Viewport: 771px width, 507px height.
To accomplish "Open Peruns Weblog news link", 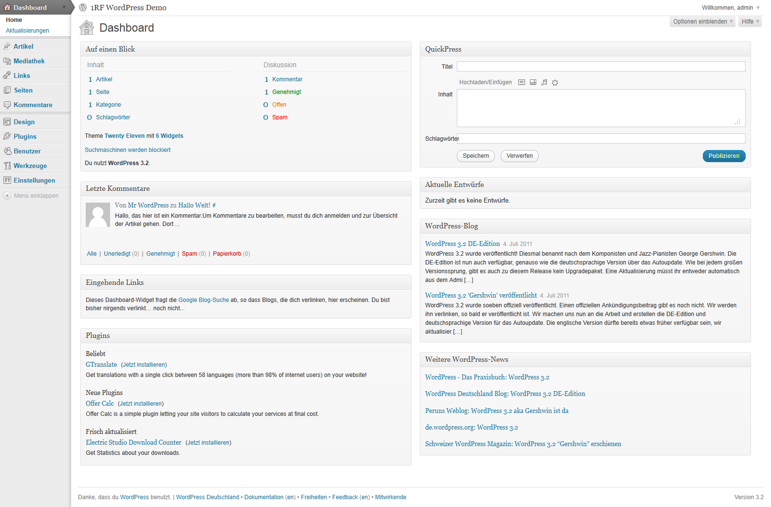I will [x=497, y=411].
